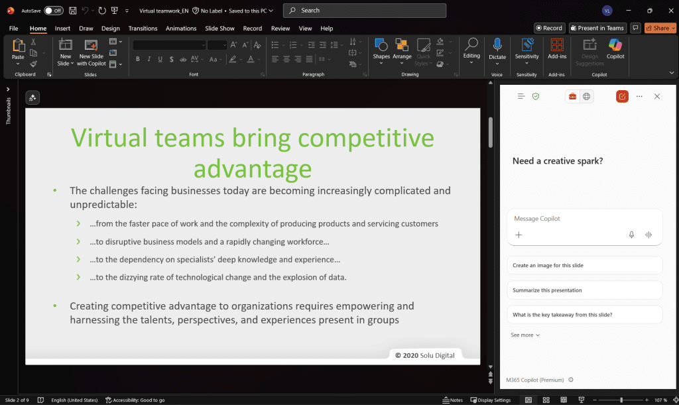Expand the See more prompt suggestions
The height and width of the screenshot is (405, 679).
click(x=525, y=335)
